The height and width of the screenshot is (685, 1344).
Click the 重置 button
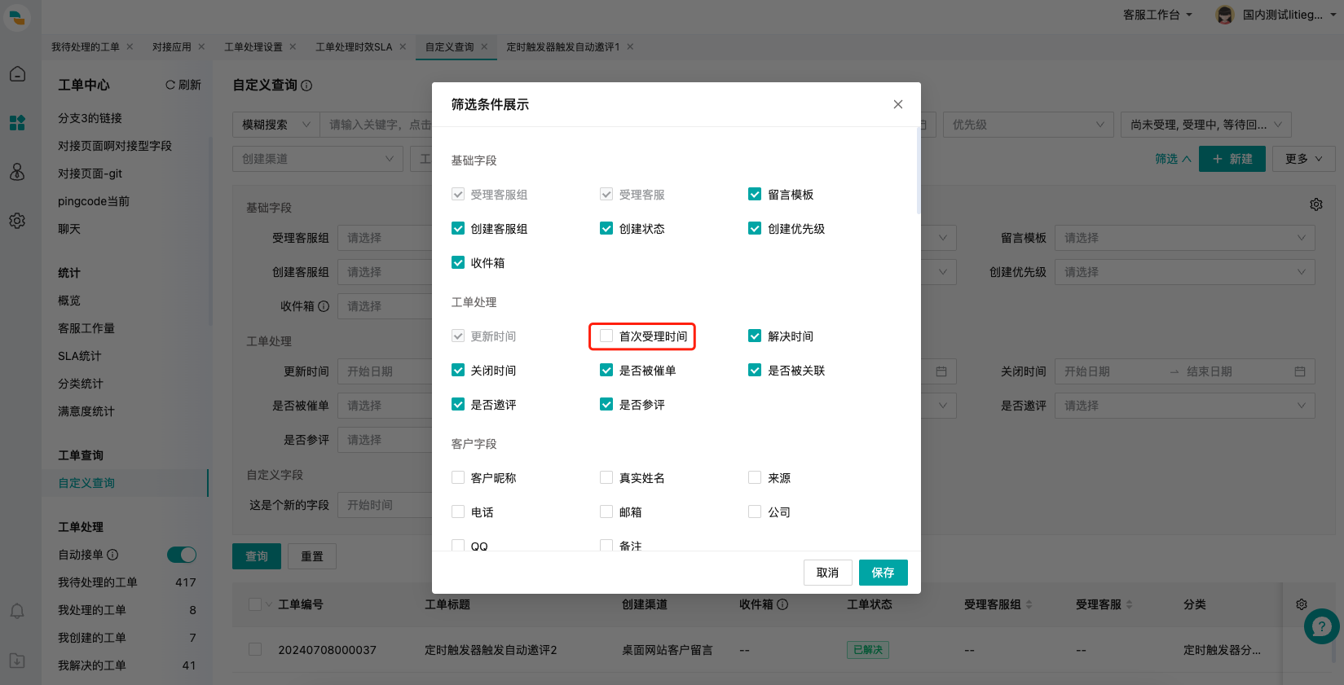pyautogui.click(x=312, y=556)
